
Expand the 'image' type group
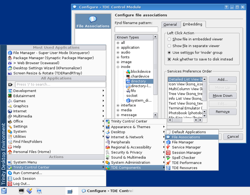pyautogui.click(x=118, y=62)
